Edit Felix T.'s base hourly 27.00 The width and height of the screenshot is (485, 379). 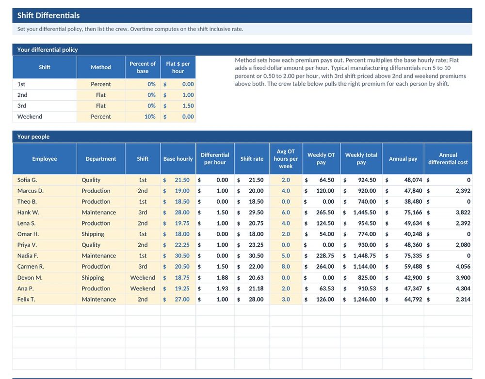178,299
